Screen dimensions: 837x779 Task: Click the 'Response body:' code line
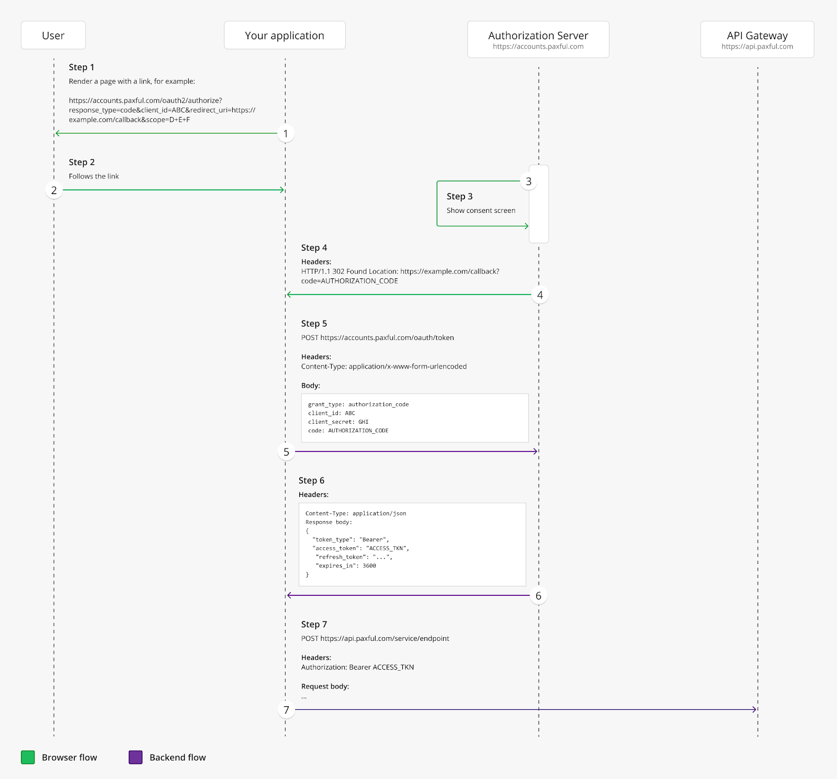[x=329, y=522]
